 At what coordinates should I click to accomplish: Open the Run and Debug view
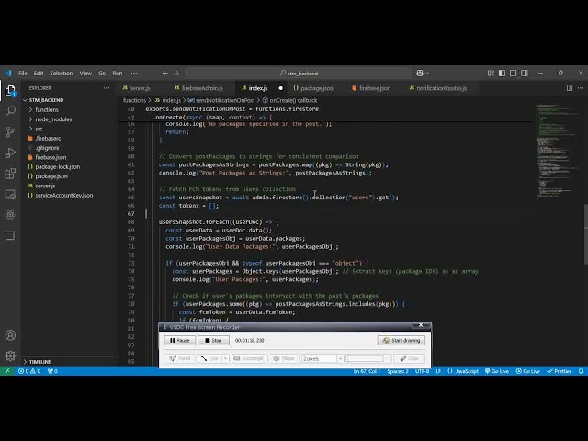[x=10, y=153]
